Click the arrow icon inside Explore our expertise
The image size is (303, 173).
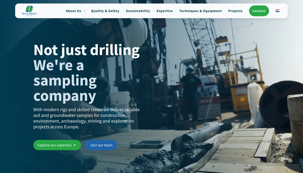[75, 145]
